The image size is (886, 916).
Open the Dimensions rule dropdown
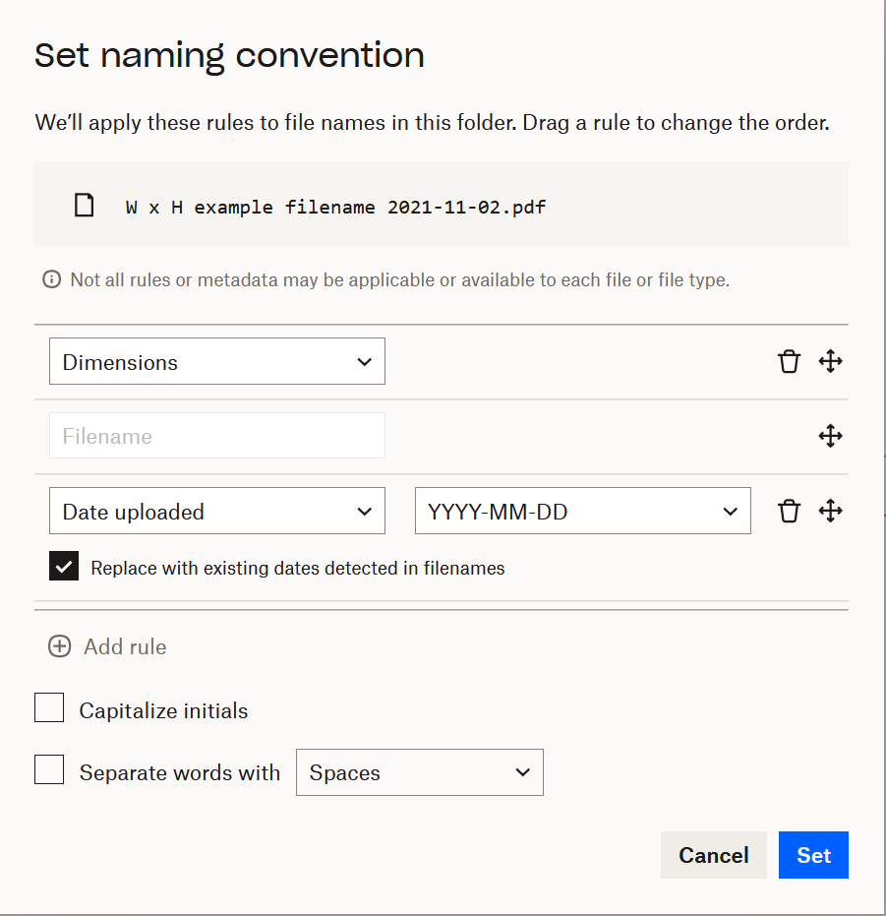coord(217,362)
